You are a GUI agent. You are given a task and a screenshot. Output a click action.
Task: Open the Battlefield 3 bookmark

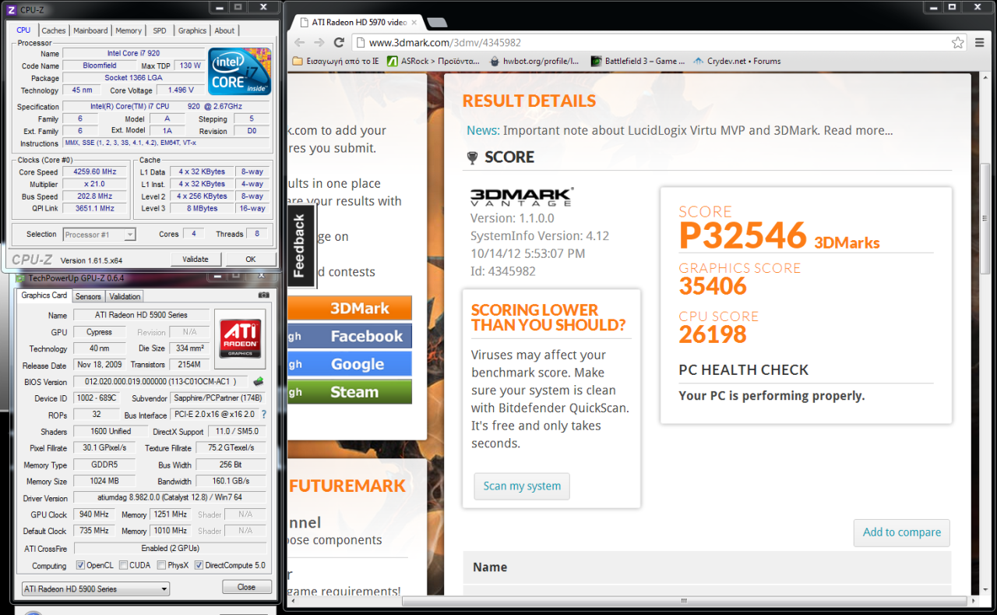[637, 61]
